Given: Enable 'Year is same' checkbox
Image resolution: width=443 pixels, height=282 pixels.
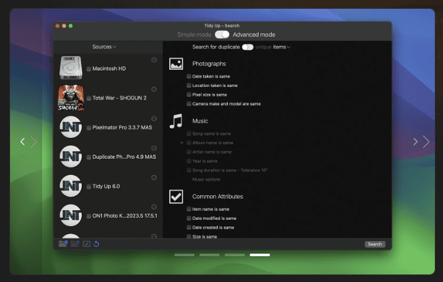Looking at the screenshot, I should [189, 161].
